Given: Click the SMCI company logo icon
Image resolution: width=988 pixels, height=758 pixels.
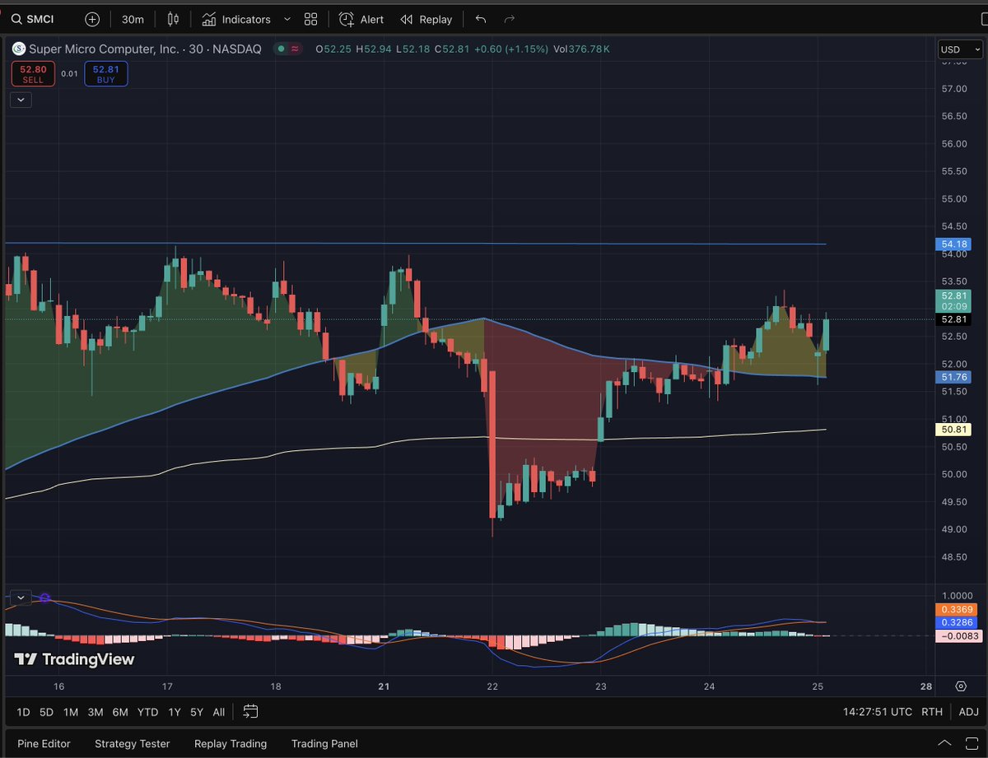Looking at the screenshot, I should click(18, 49).
